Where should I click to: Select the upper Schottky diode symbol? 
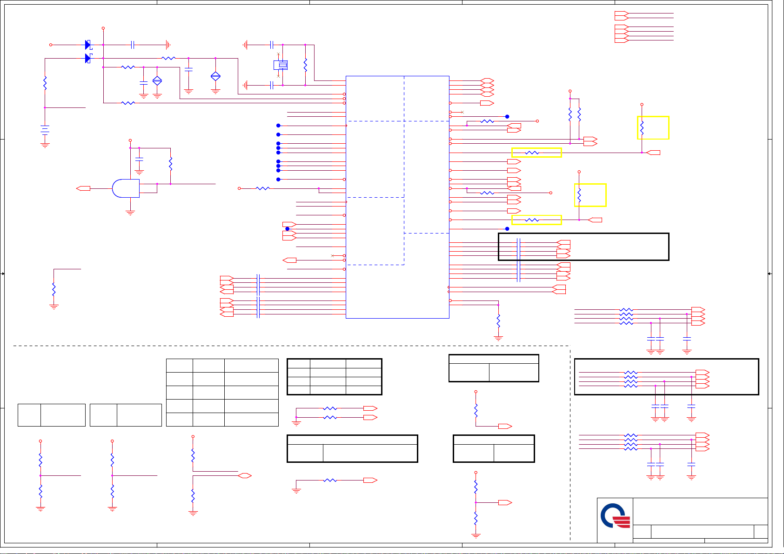pyautogui.click(x=88, y=45)
